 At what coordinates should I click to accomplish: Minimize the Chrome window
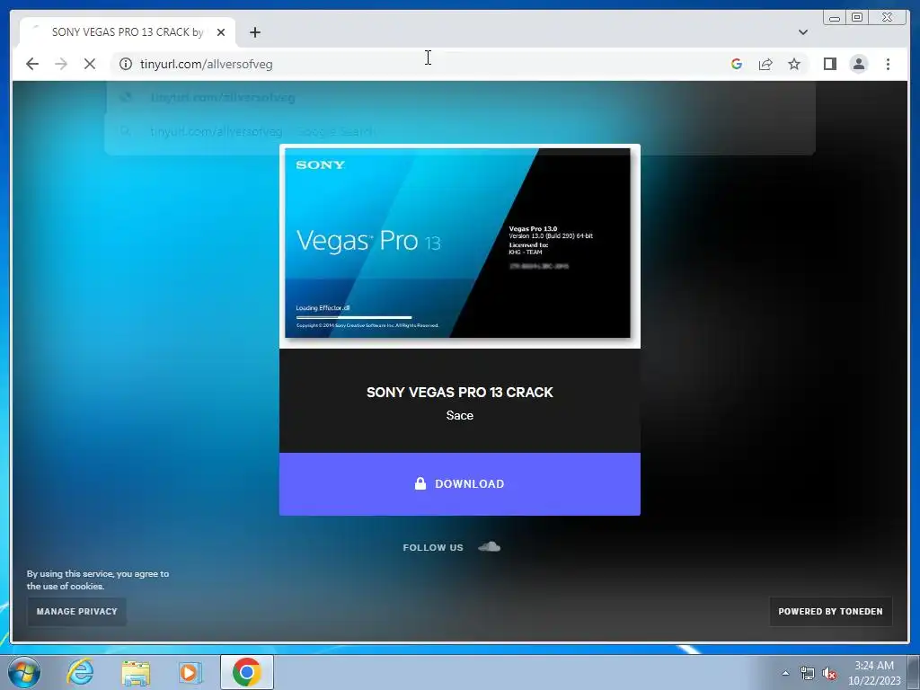[x=834, y=18]
